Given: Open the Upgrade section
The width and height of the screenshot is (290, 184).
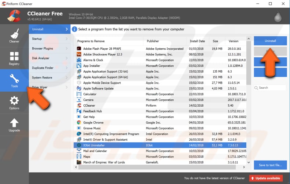Looking at the screenshot, I should tap(14, 125).
